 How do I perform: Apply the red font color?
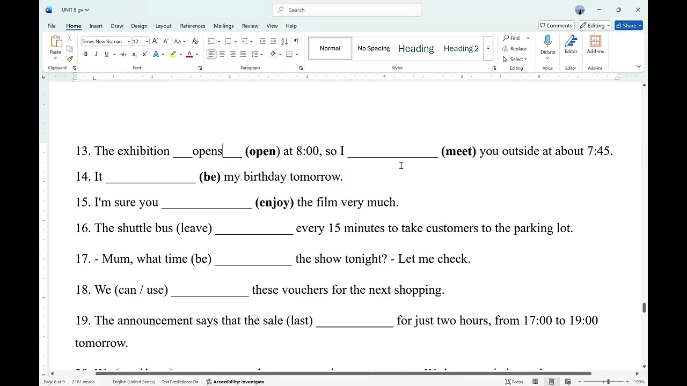(x=189, y=54)
